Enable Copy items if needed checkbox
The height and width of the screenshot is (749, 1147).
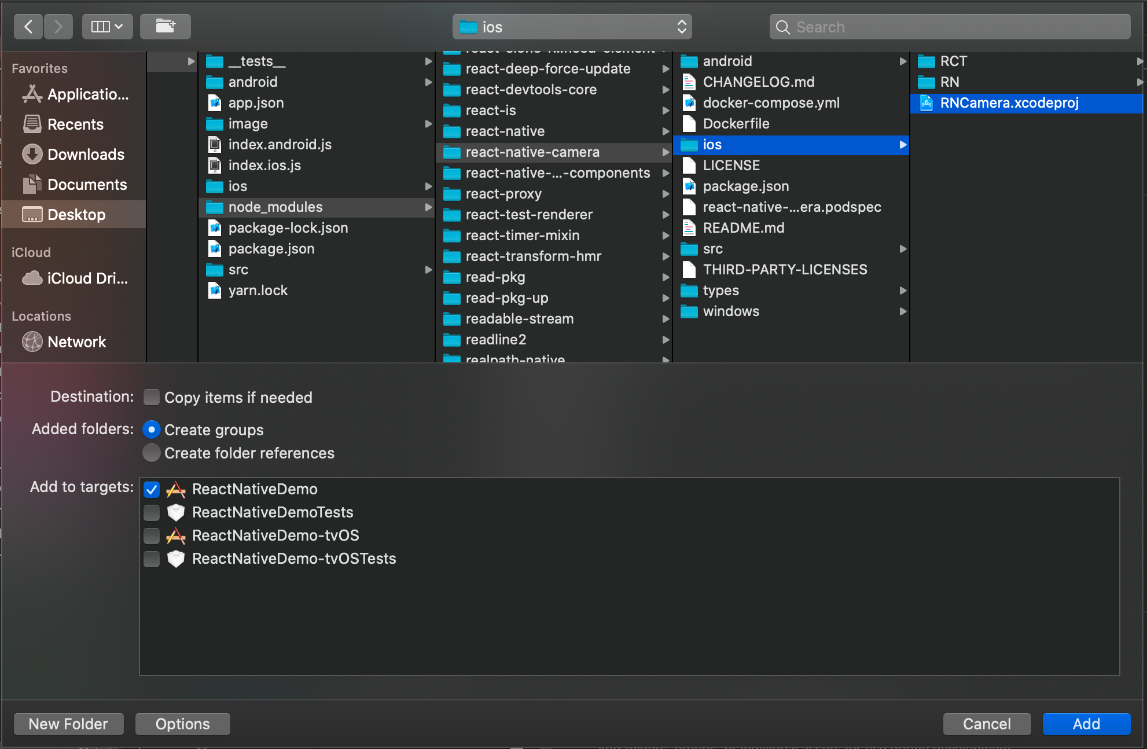click(x=152, y=397)
